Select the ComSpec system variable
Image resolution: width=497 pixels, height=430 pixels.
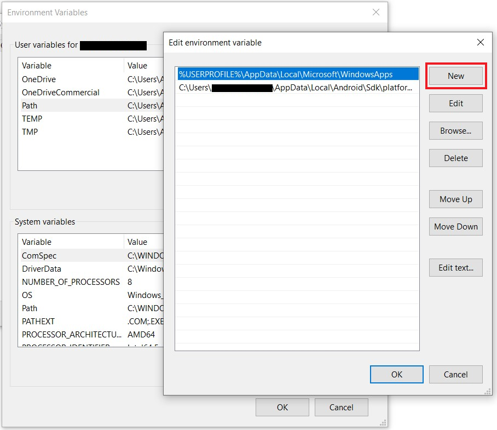(36, 255)
